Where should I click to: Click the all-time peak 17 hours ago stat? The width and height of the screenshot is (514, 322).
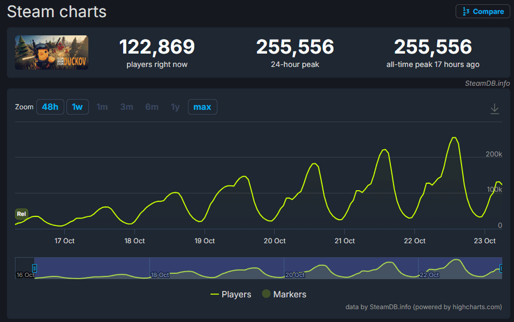pyautogui.click(x=433, y=53)
